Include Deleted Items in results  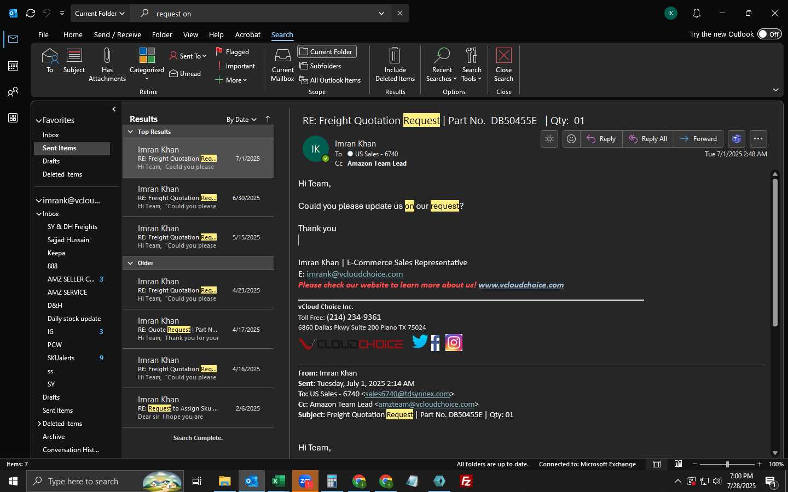pyautogui.click(x=395, y=65)
